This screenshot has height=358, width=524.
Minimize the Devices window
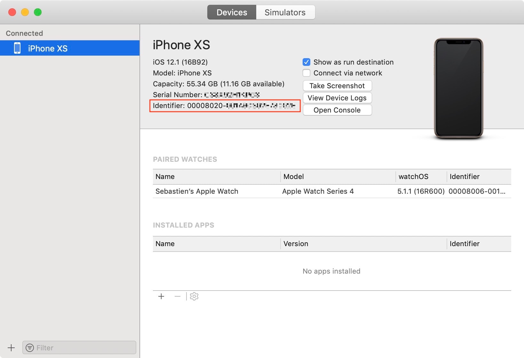(x=25, y=12)
